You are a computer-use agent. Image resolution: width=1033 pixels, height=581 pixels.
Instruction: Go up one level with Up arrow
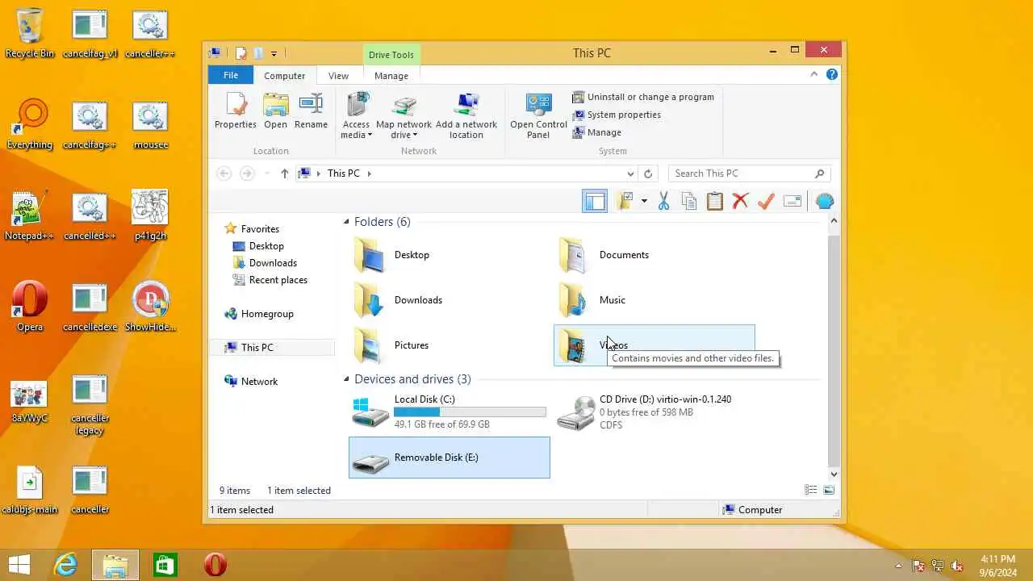click(x=284, y=173)
